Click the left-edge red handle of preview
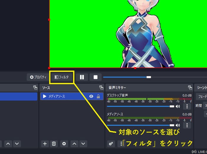 [x=49, y=20]
